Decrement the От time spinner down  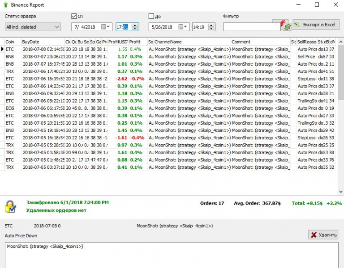[x=135, y=29]
